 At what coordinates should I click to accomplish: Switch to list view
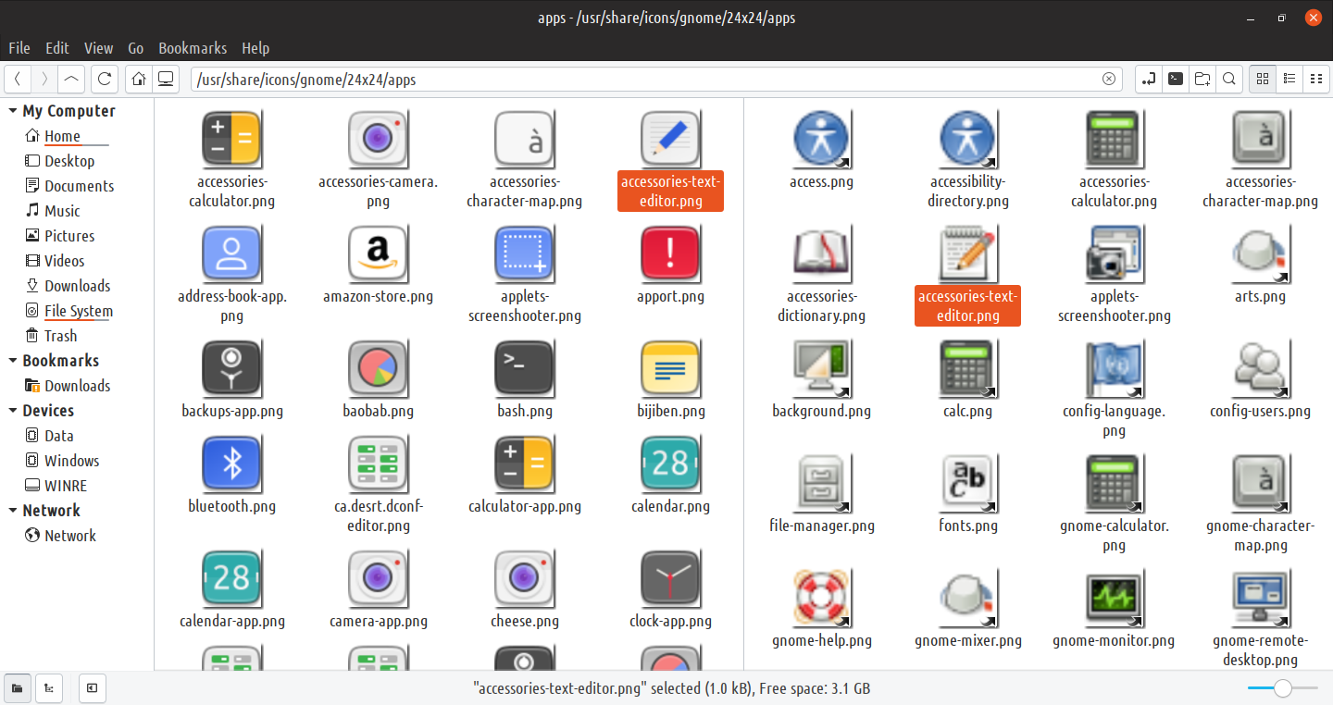[1289, 79]
